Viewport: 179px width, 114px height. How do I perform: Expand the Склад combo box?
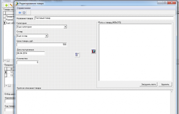pos(46,36)
